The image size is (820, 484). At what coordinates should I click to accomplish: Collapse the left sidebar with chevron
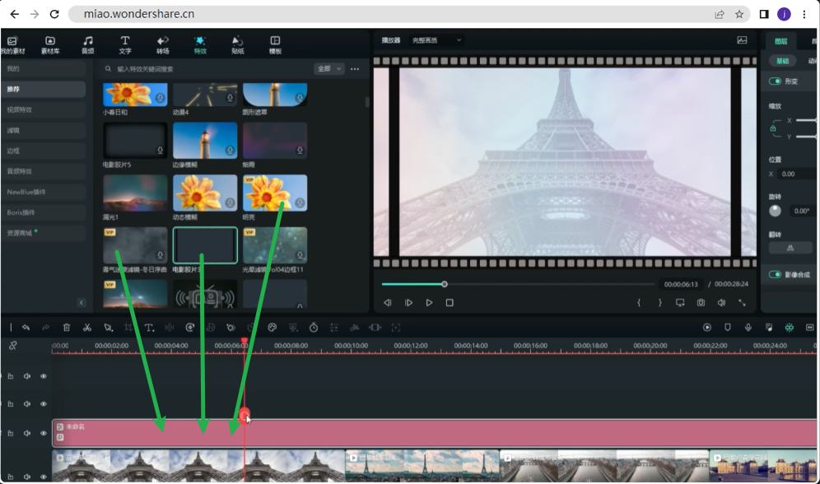pyautogui.click(x=81, y=303)
